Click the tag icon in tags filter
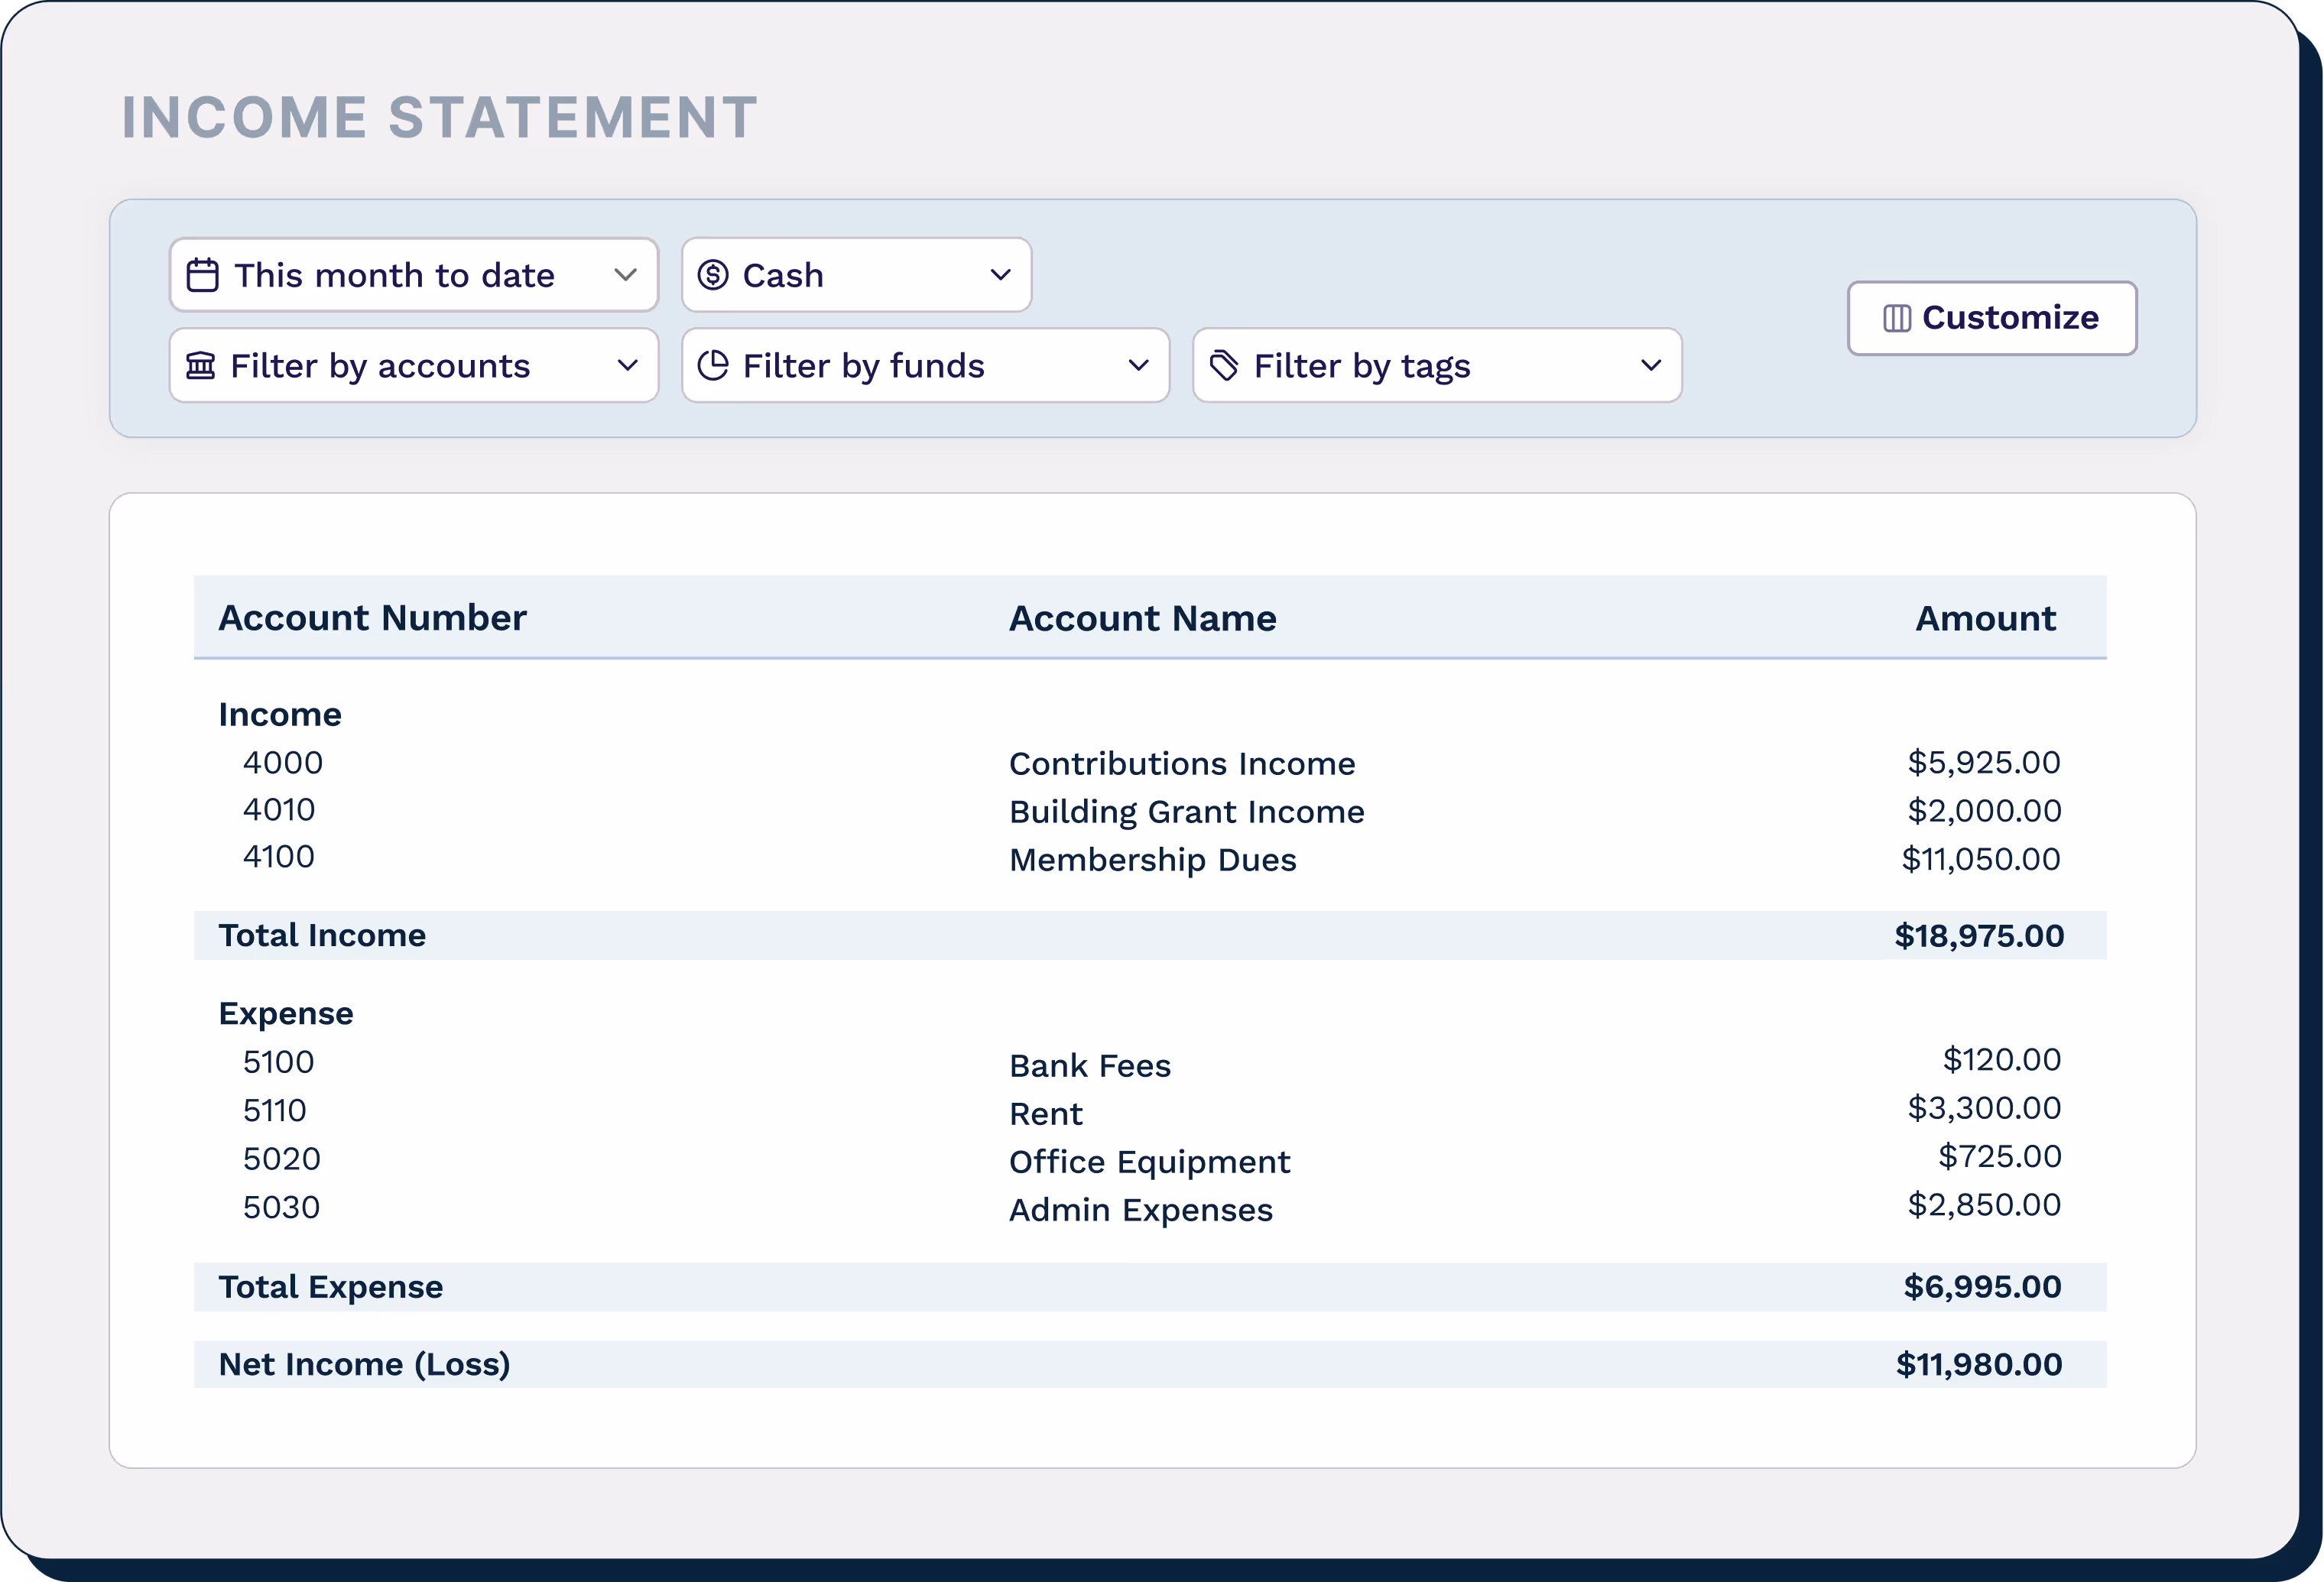Screen dimensions: 2324x1582 coord(1224,366)
